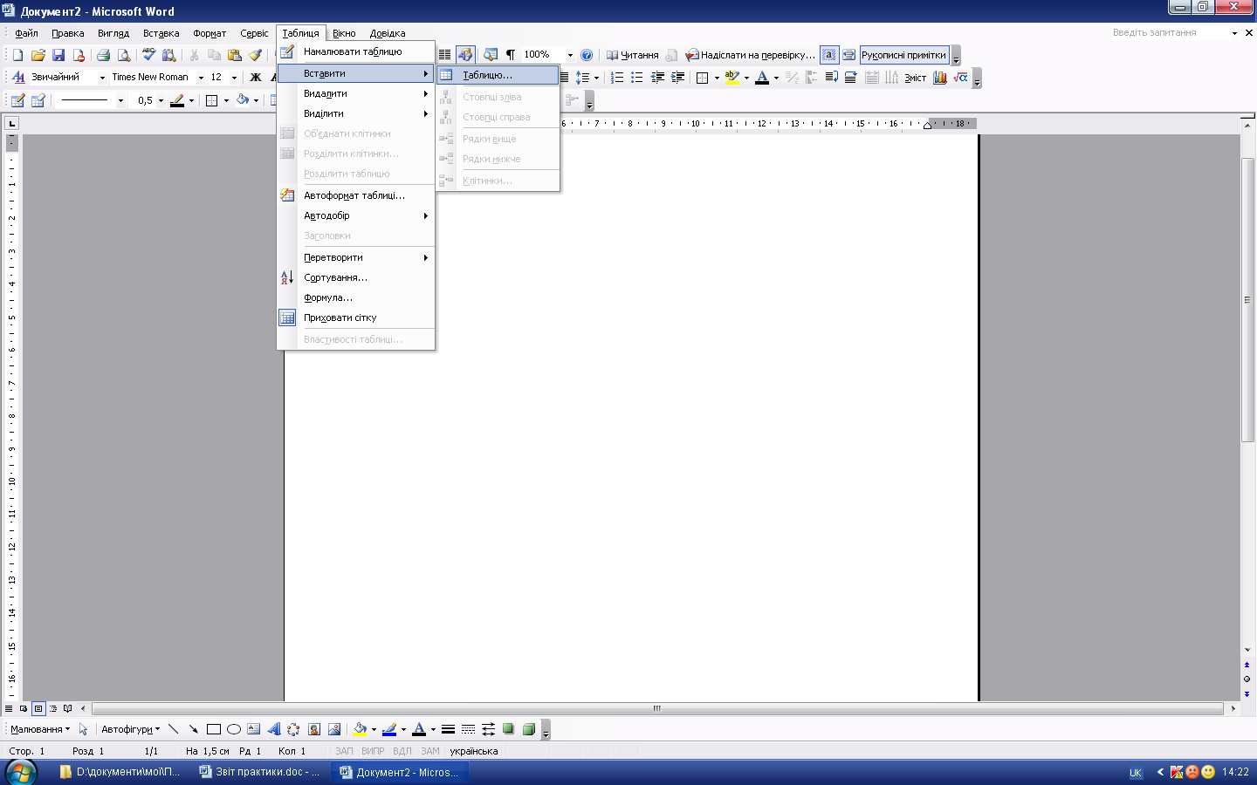
Task: Choose a dash style in the Drawing toolbar
Action: [x=468, y=729]
